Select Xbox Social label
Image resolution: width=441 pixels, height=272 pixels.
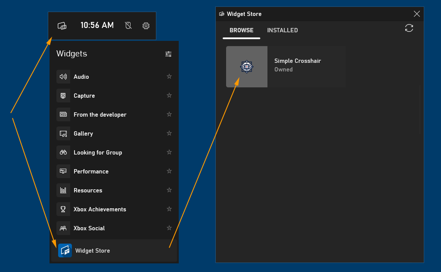click(89, 228)
